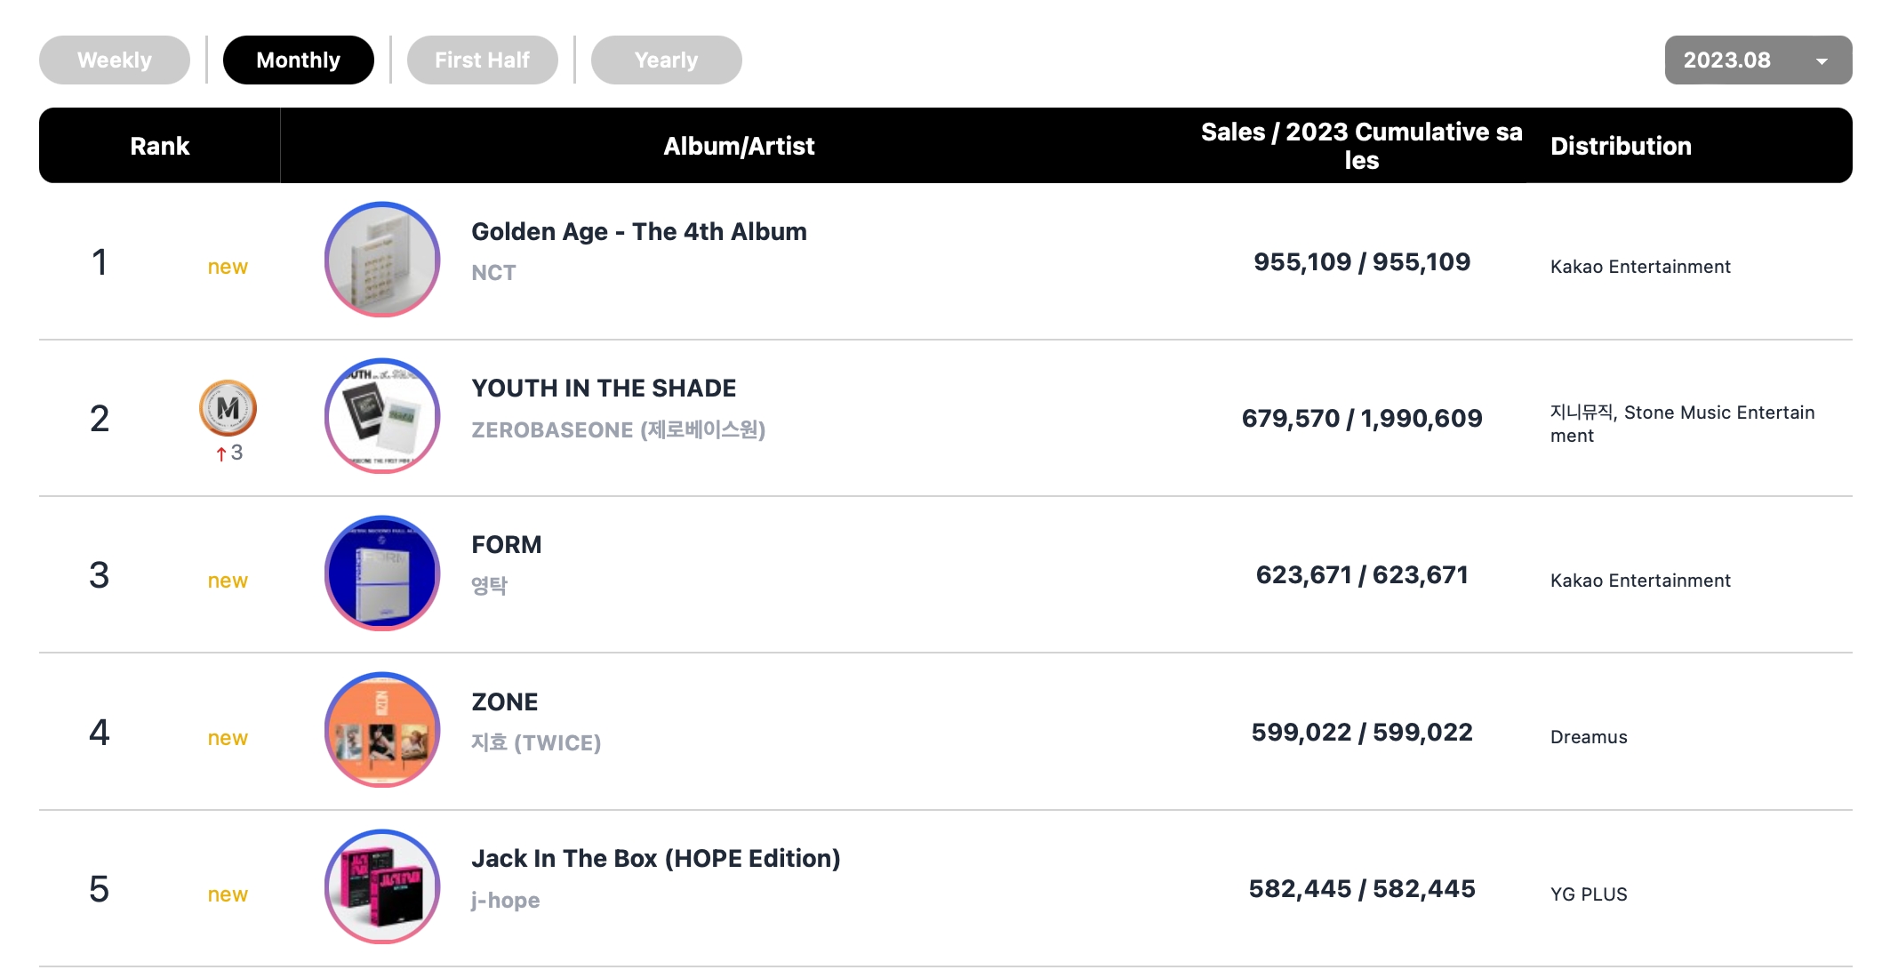This screenshot has height=978, width=1882.
Task: Click the red up arrow rank change indicator
Action: [221, 453]
